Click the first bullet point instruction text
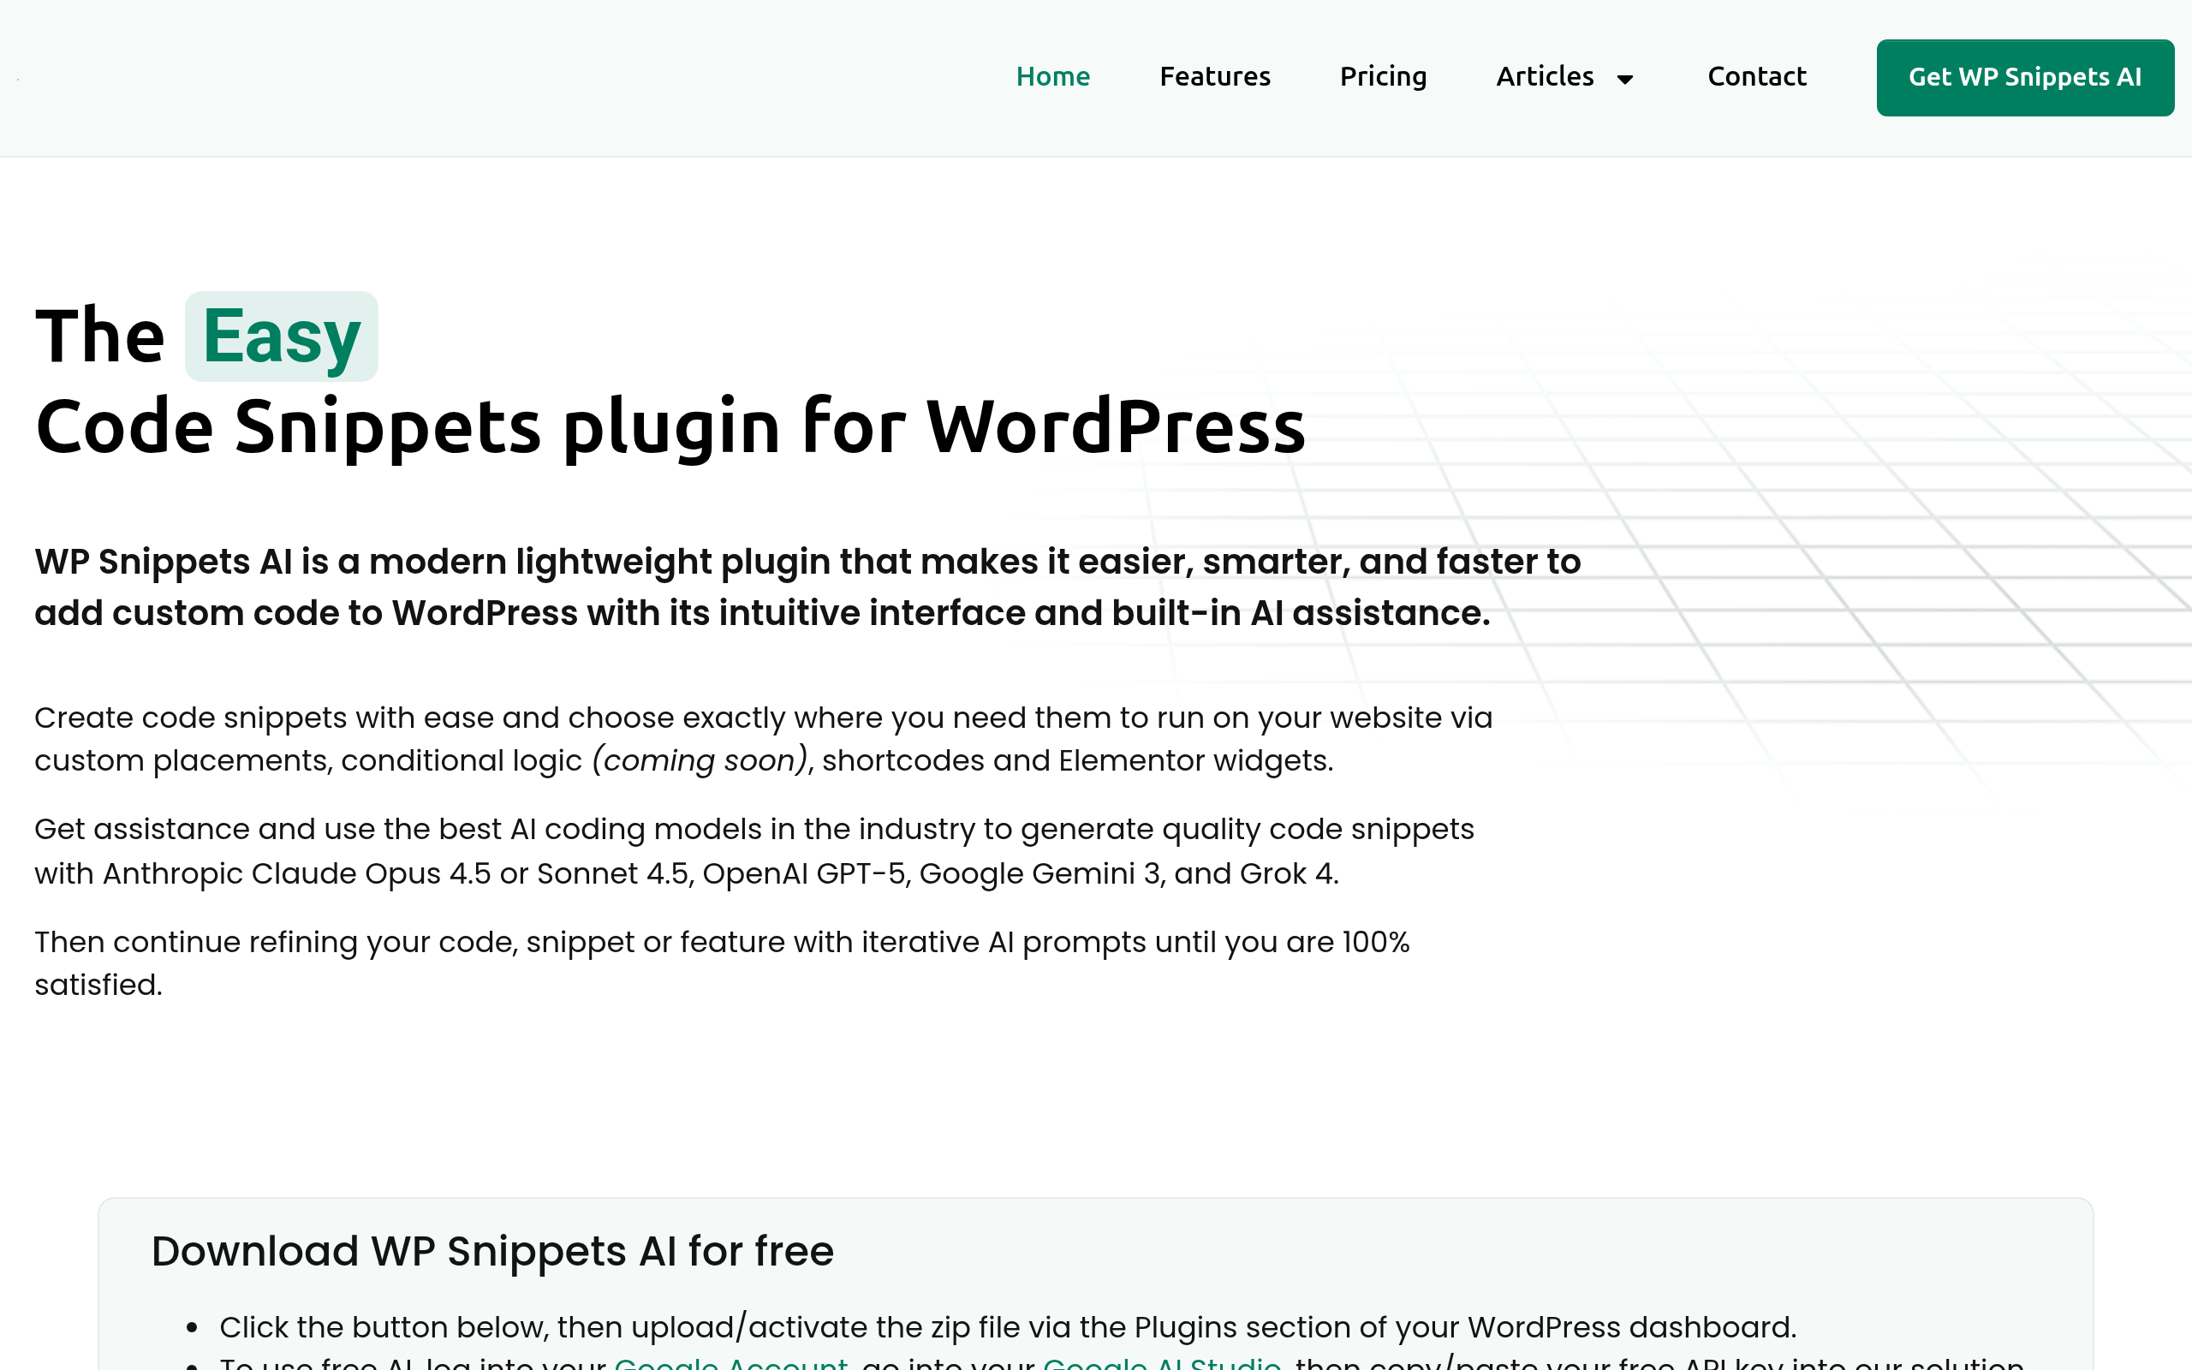2192x1370 pixels. click(x=1005, y=1325)
